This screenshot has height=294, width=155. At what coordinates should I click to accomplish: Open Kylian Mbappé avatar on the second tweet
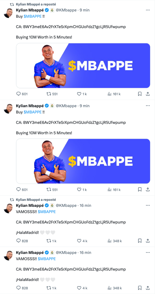pos(8,108)
